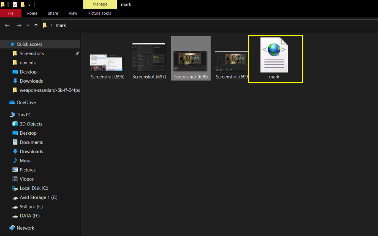378x236 pixels.
Task: Navigate up to the parent folder
Action: click(x=36, y=25)
